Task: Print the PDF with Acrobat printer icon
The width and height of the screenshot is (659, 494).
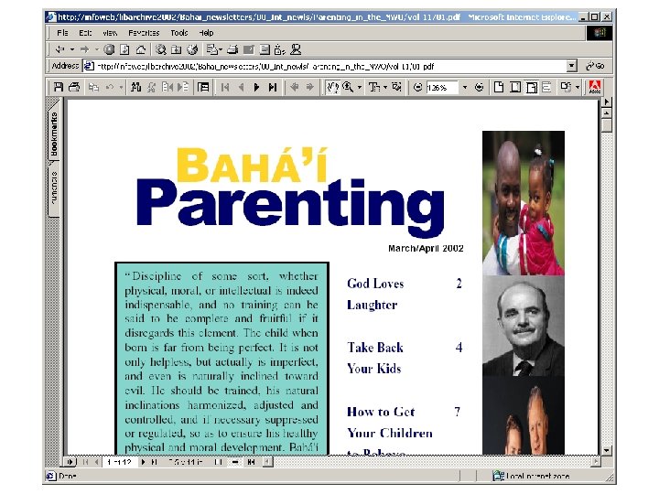Action: [x=74, y=87]
